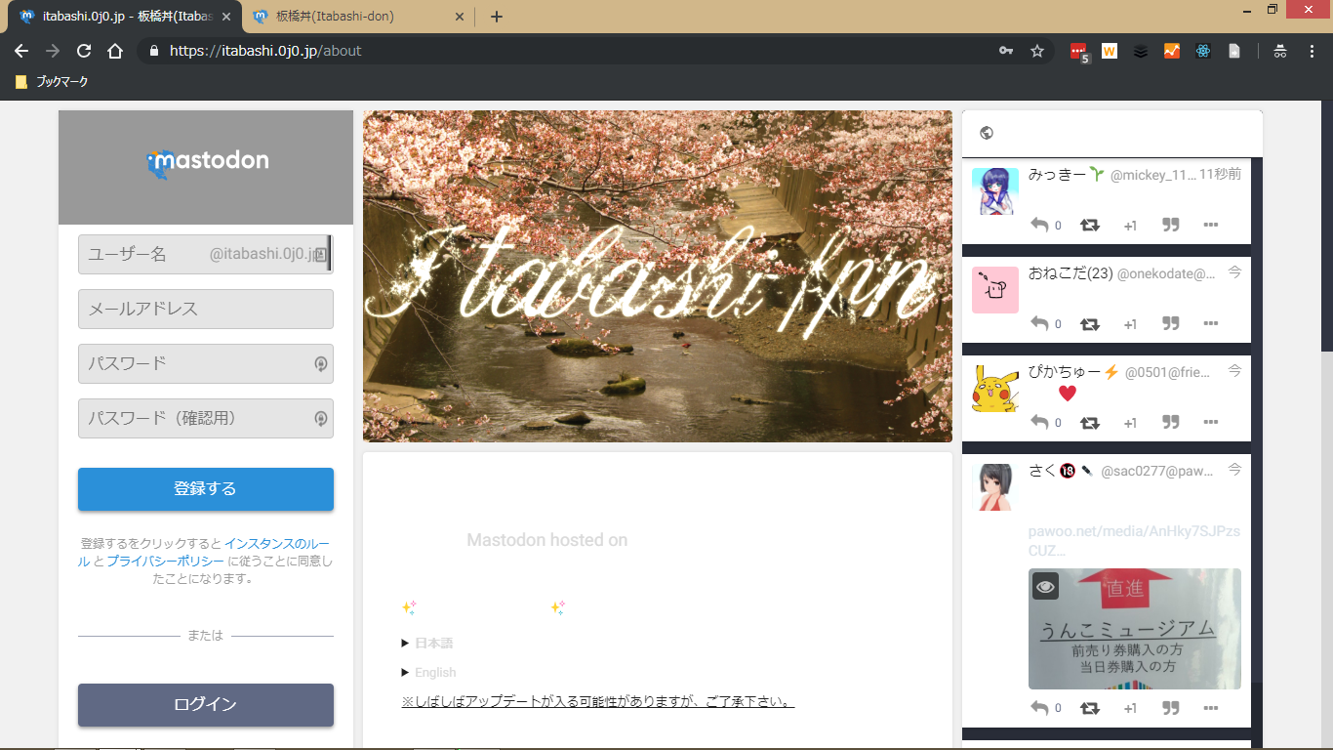Click +1 favourite on ぴかちゅー's post
The width and height of the screenshot is (1333, 750).
pos(1130,423)
